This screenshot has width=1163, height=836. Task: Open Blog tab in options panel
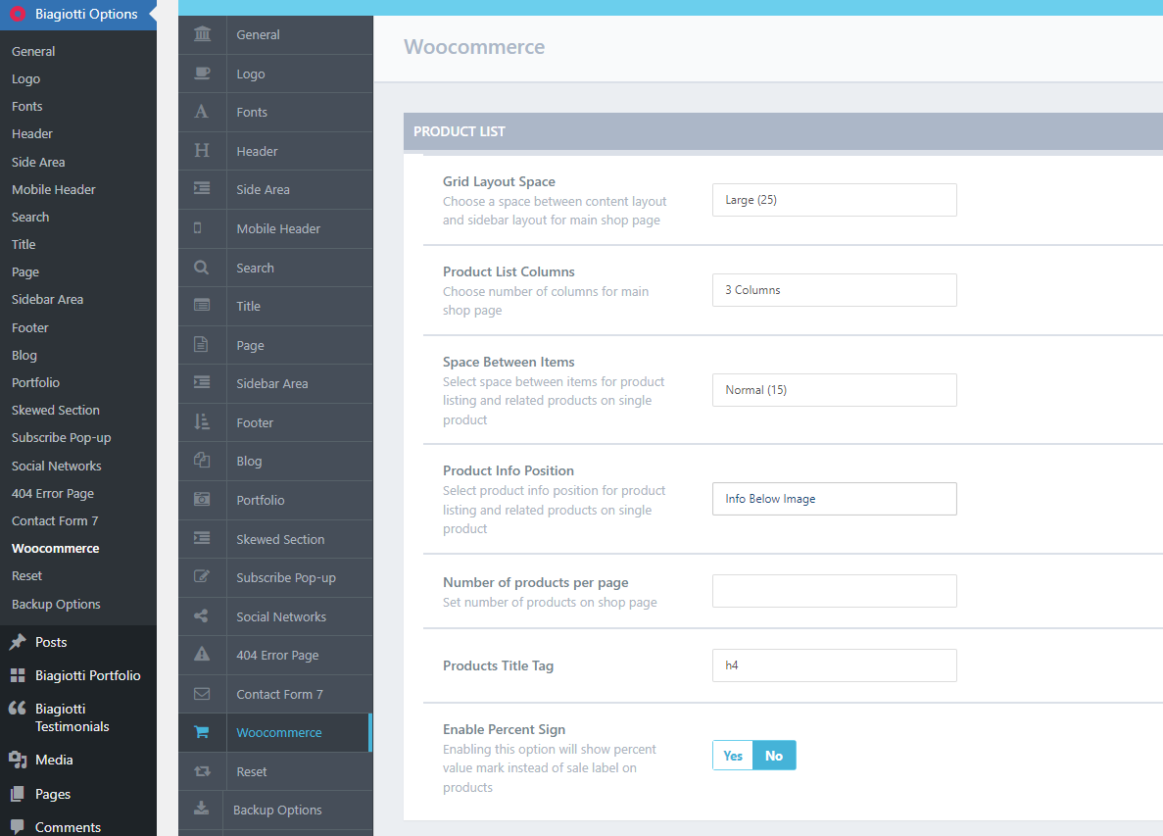click(x=276, y=462)
